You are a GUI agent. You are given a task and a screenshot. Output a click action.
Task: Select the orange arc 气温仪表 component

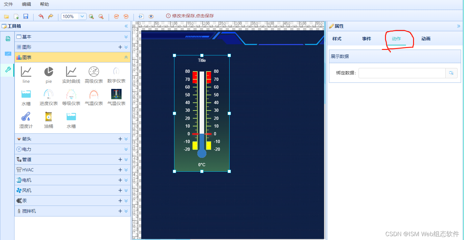click(x=94, y=97)
